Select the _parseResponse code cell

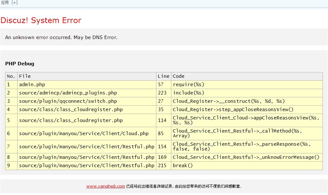click(x=247, y=147)
